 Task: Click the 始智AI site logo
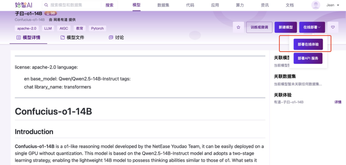click(24, 5)
